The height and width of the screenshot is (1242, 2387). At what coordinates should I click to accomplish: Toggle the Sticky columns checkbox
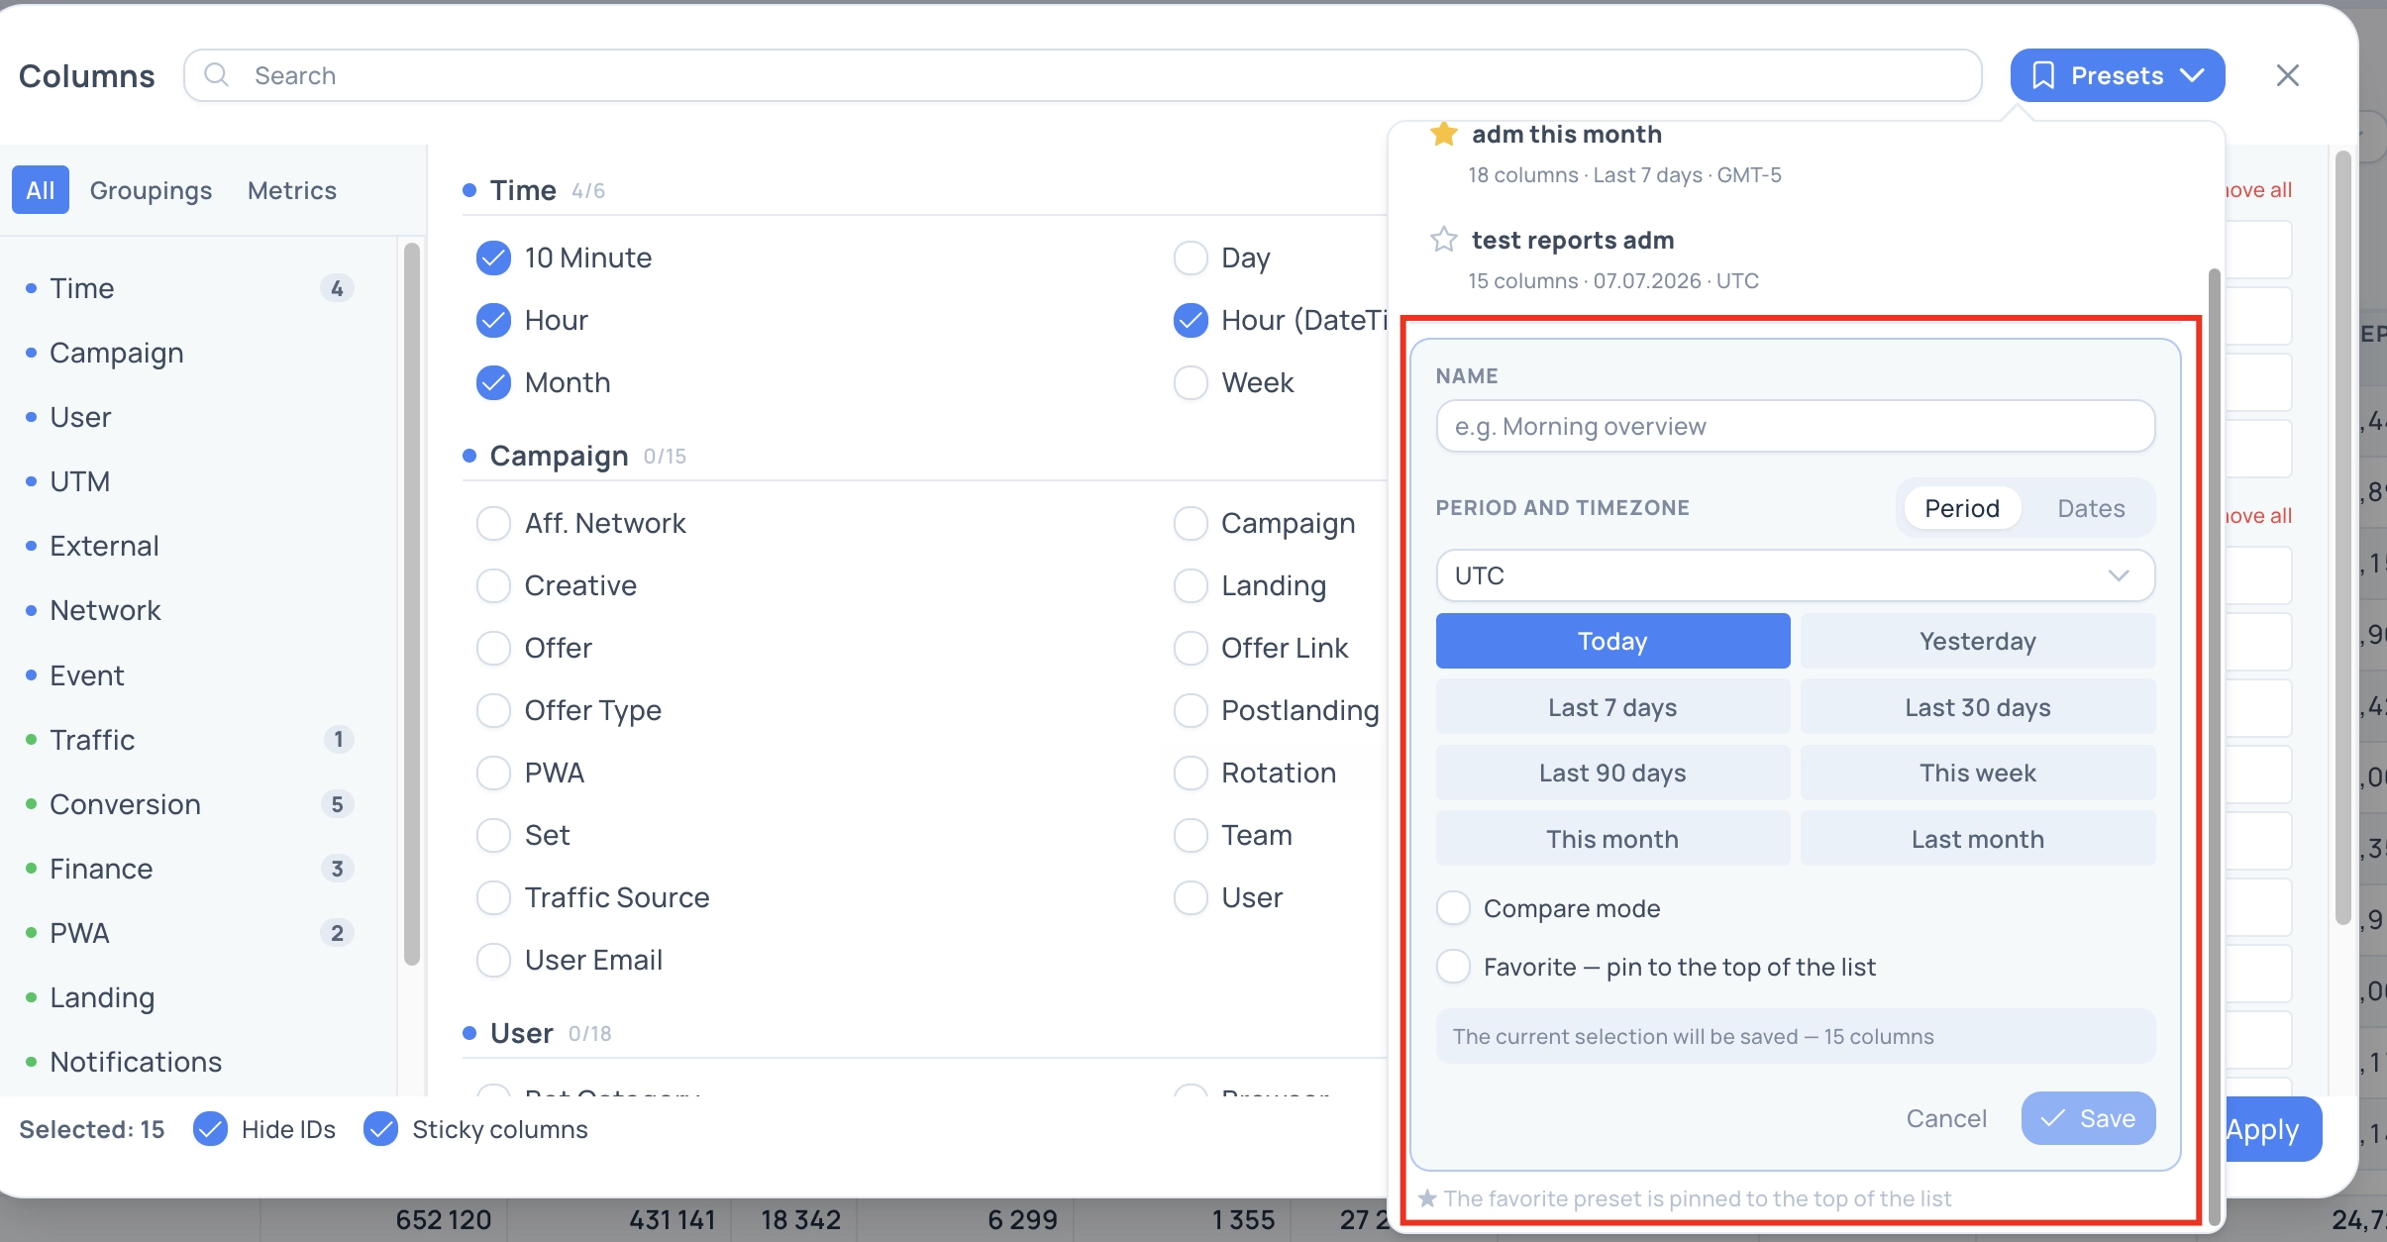(x=380, y=1129)
